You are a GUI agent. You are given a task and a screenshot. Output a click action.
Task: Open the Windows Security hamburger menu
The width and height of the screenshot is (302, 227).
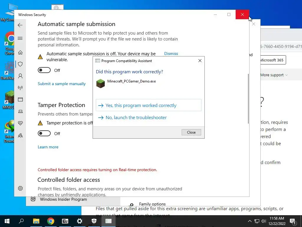click(x=20, y=38)
